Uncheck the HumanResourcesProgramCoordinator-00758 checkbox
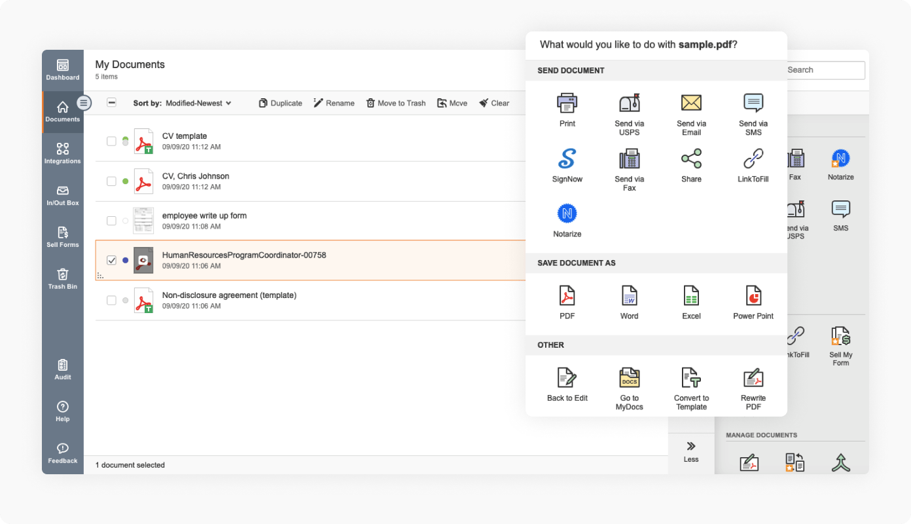 [111, 260]
